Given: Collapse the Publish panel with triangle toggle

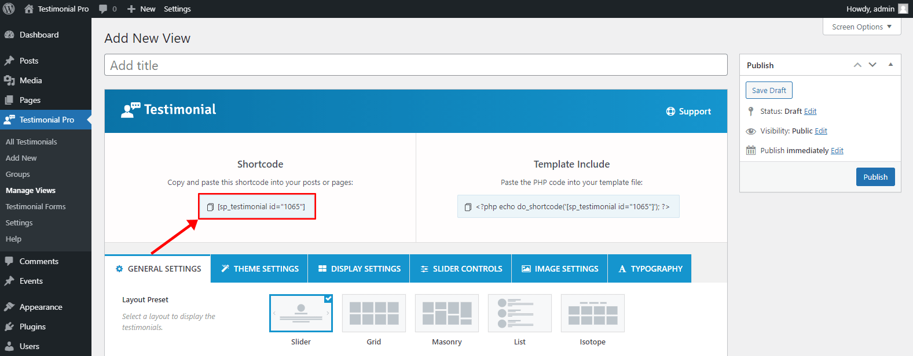Looking at the screenshot, I should click(890, 65).
